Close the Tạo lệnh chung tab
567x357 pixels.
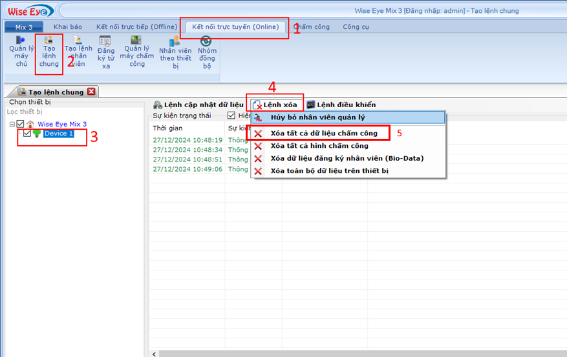[x=92, y=92]
